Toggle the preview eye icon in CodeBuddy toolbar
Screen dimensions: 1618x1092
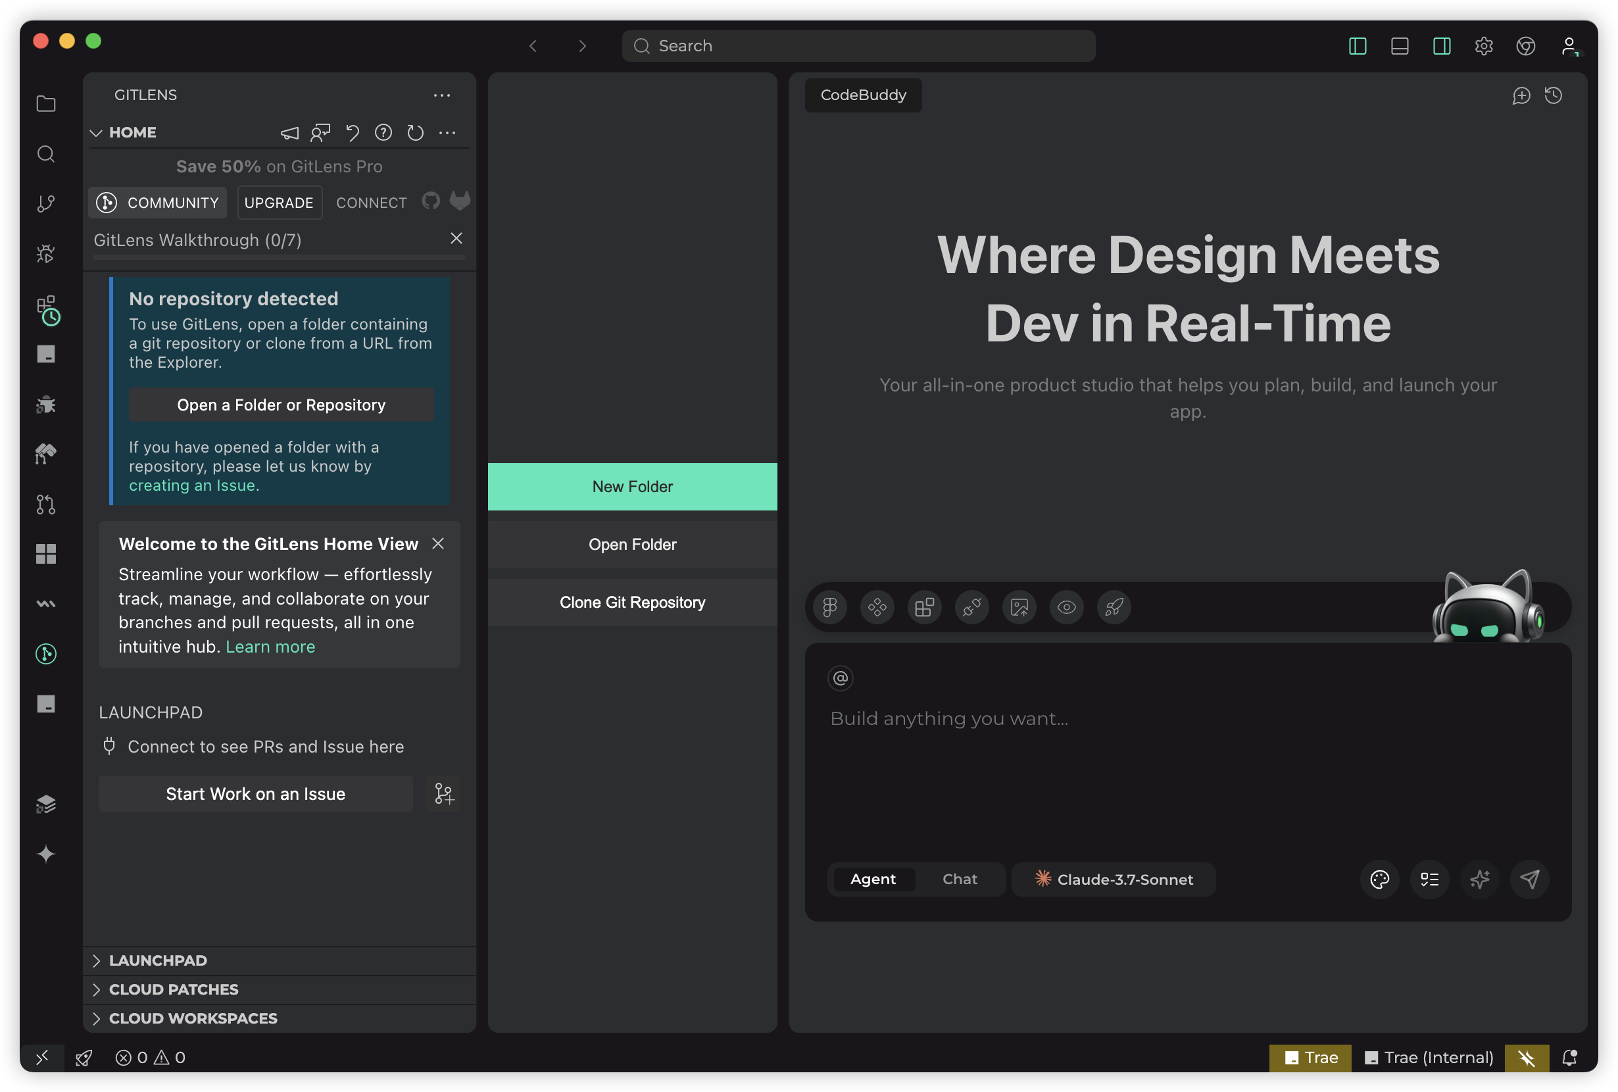1067,607
